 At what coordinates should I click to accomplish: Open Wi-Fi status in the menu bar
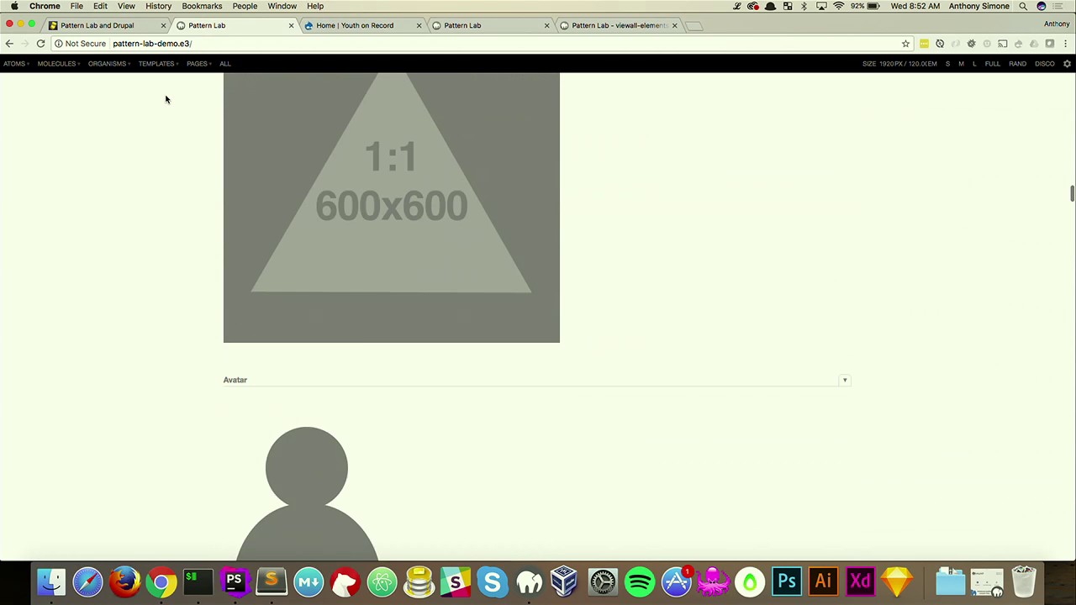[838, 6]
